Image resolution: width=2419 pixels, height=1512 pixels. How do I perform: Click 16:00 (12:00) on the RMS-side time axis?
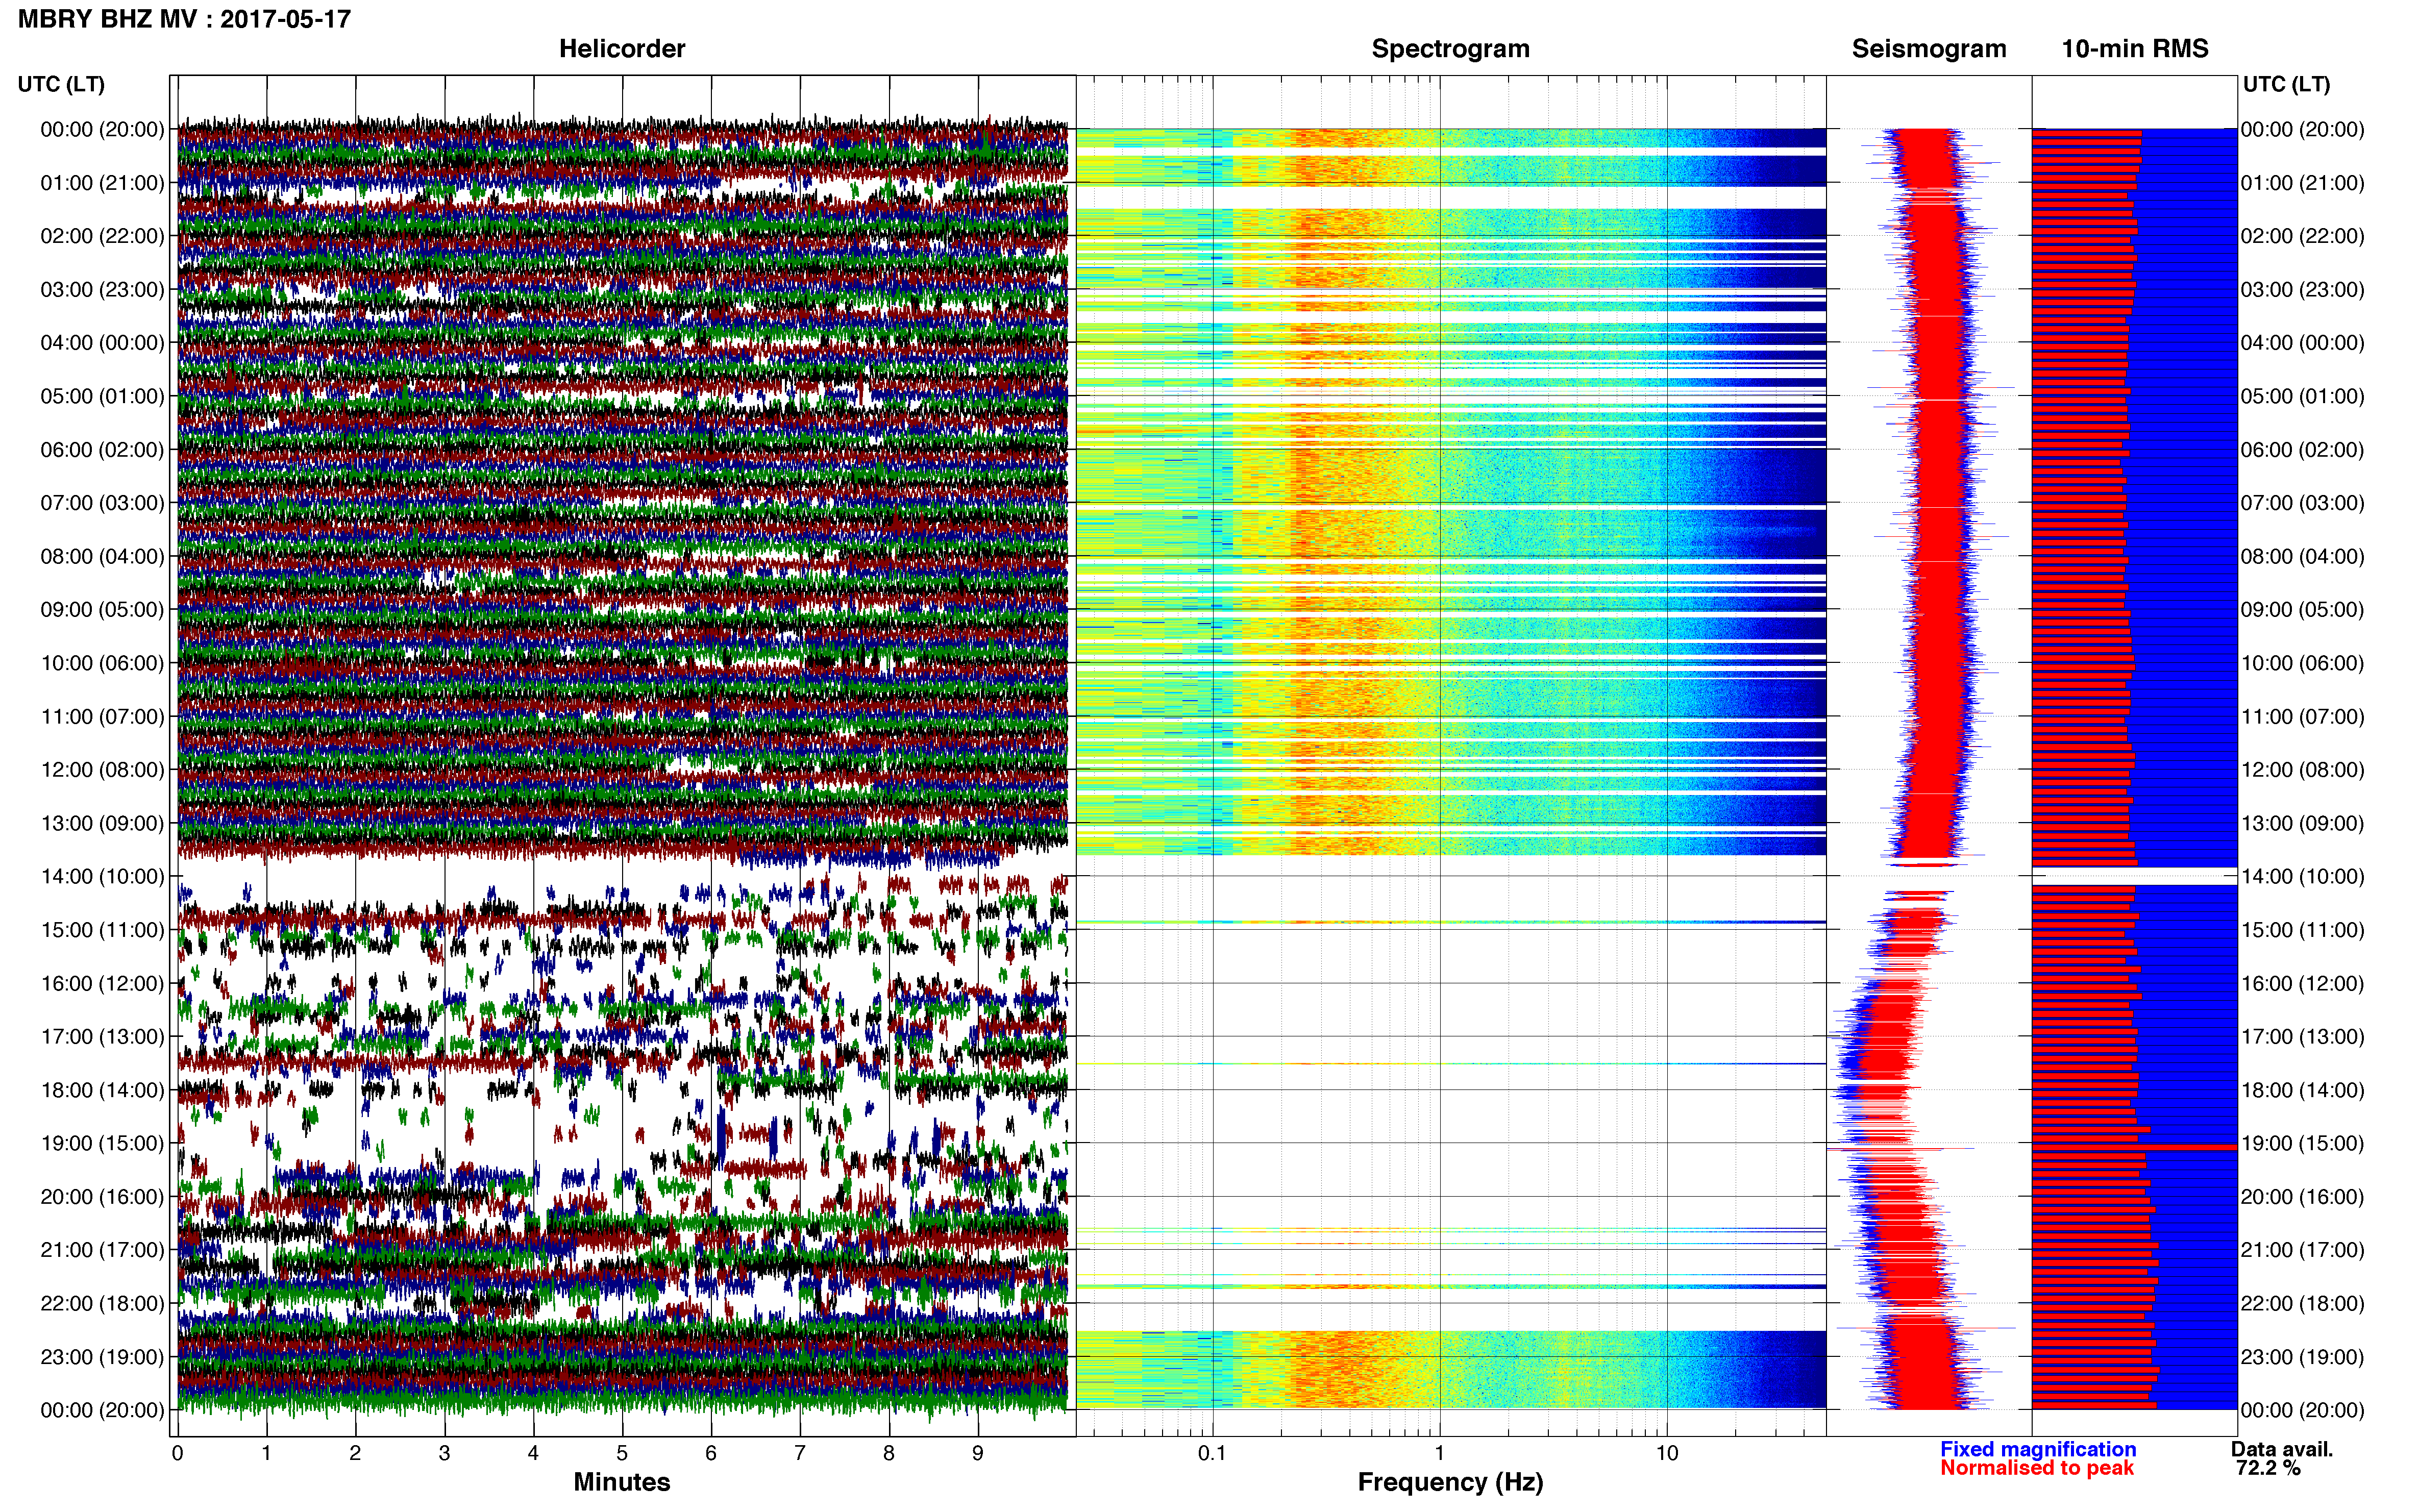pos(2302,984)
